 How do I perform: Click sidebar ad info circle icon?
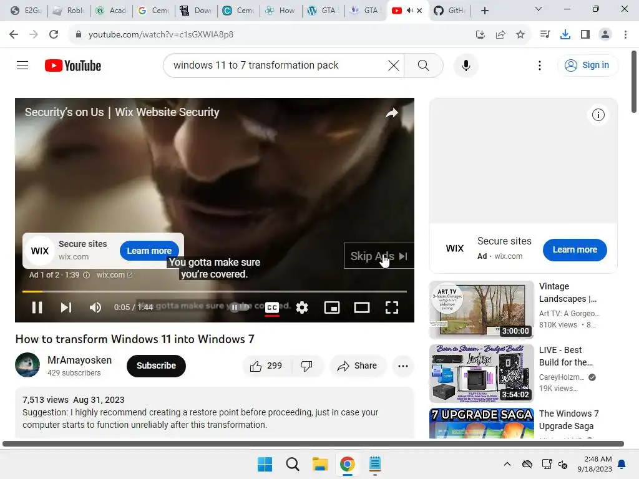pyautogui.click(x=598, y=115)
